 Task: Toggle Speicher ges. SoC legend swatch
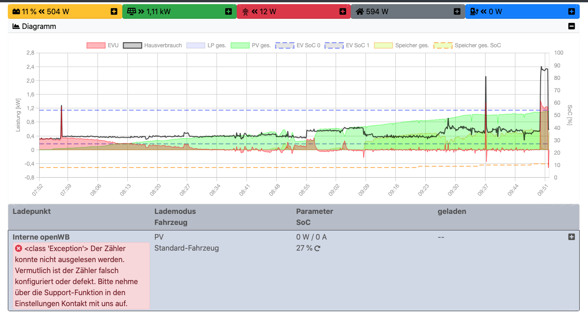pos(443,45)
